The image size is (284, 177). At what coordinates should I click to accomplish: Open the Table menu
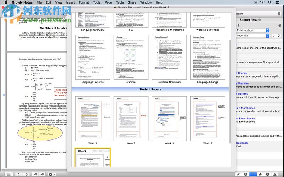point(120,2)
